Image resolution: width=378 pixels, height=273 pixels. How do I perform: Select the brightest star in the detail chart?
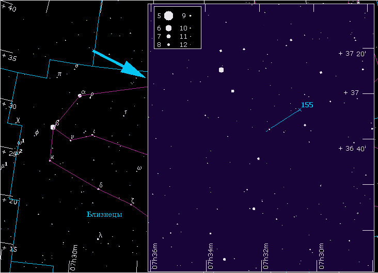click(221, 70)
